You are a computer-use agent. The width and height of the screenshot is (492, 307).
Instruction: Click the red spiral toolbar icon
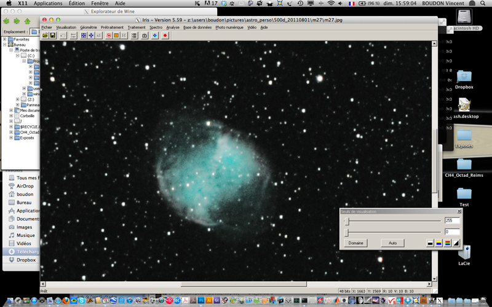click(109, 36)
